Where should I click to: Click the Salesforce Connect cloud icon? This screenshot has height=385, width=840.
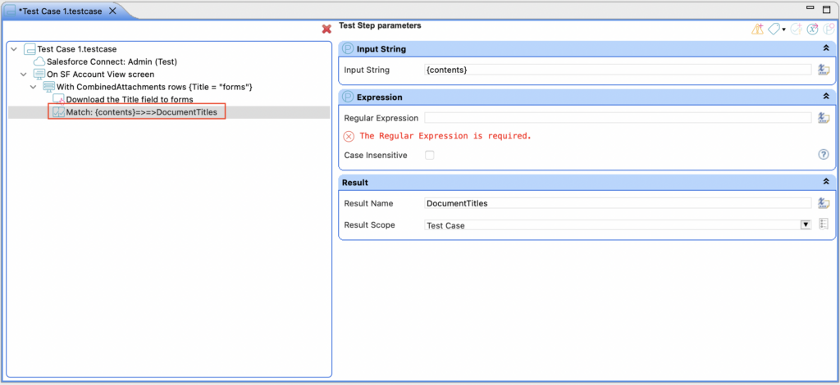point(39,61)
